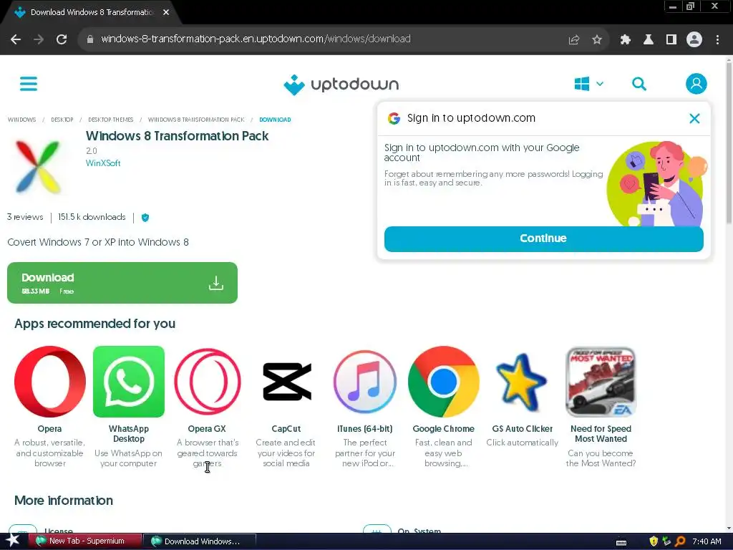
Task: Open the browser extensions puzzle icon
Action: point(626,40)
